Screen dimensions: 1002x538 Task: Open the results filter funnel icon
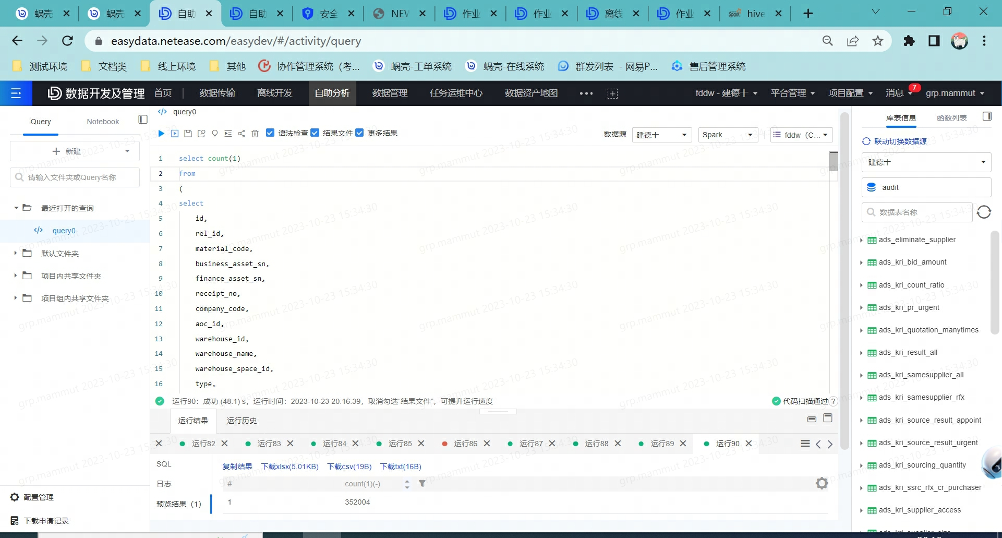point(422,483)
